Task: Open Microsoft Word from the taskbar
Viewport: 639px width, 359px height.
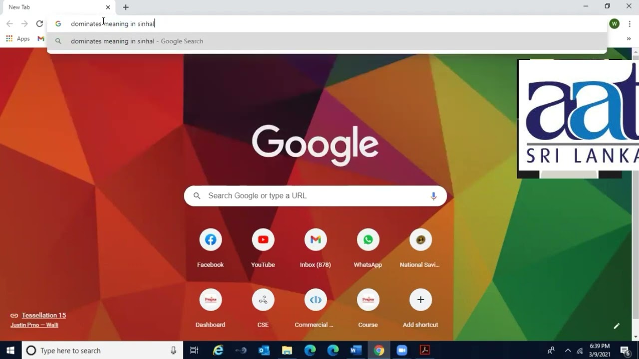Action: coord(356,351)
